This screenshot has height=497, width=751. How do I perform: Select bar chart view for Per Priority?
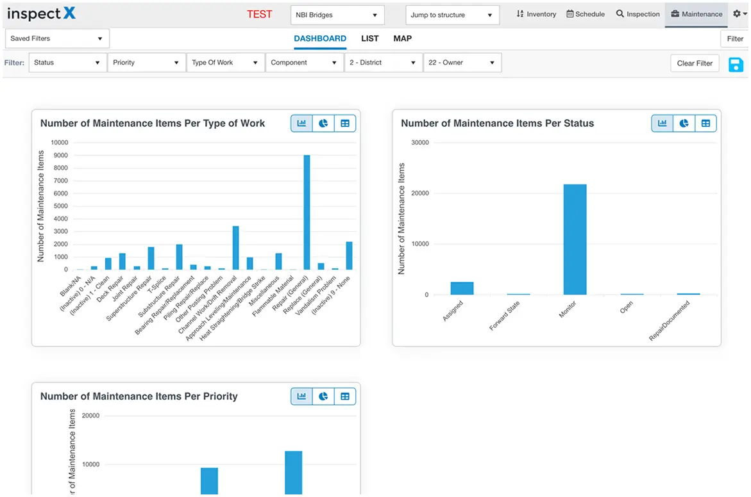click(301, 396)
